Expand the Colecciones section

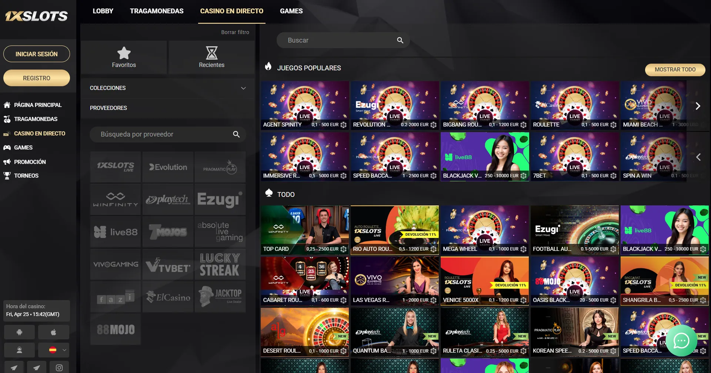(x=168, y=88)
